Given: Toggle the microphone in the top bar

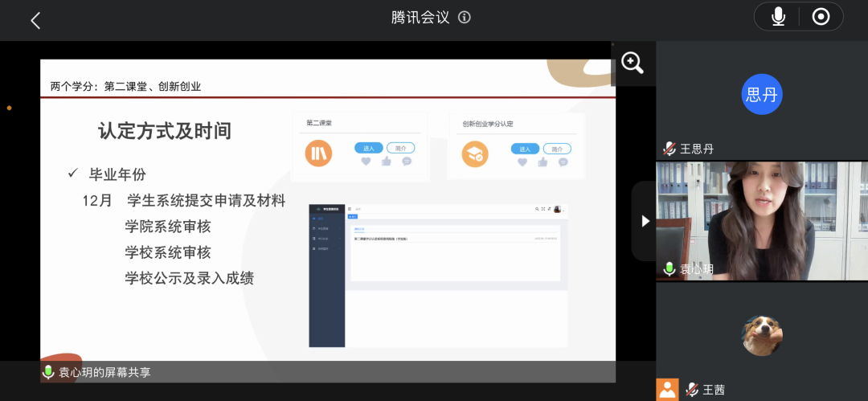Looking at the screenshot, I should 778,17.
